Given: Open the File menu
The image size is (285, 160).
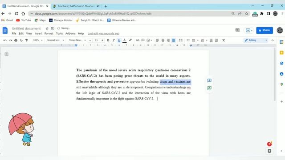Looking at the screenshot, I should click(x=14, y=34).
